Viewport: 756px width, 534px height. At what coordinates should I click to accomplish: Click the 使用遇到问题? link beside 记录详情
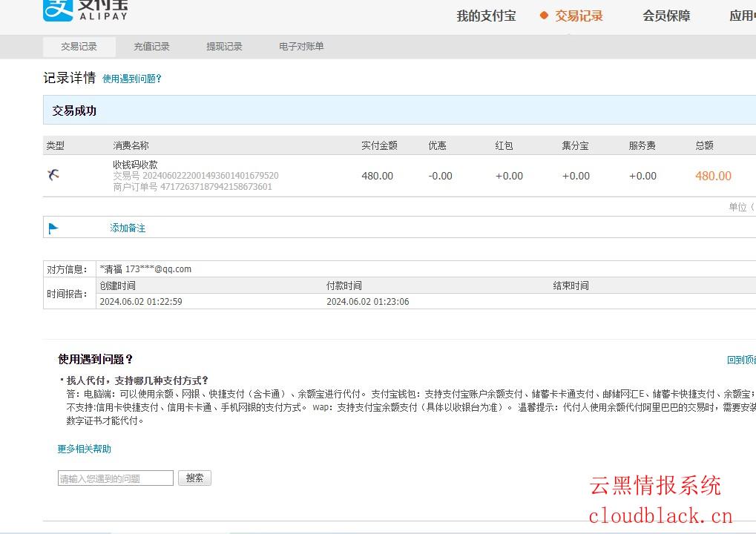pyautogui.click(x=132, y=79)
